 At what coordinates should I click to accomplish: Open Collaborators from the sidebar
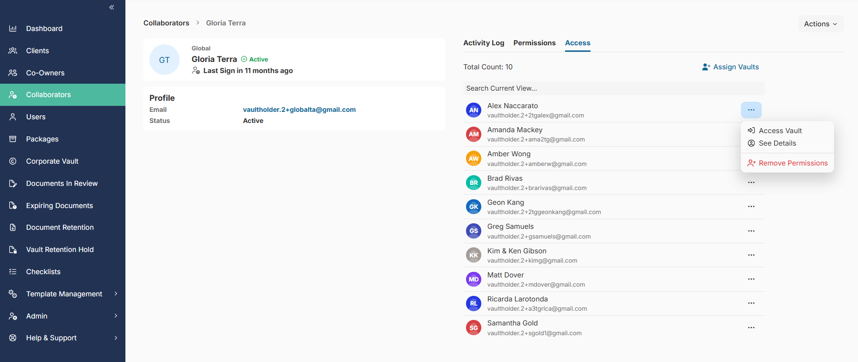coord(62,95)
